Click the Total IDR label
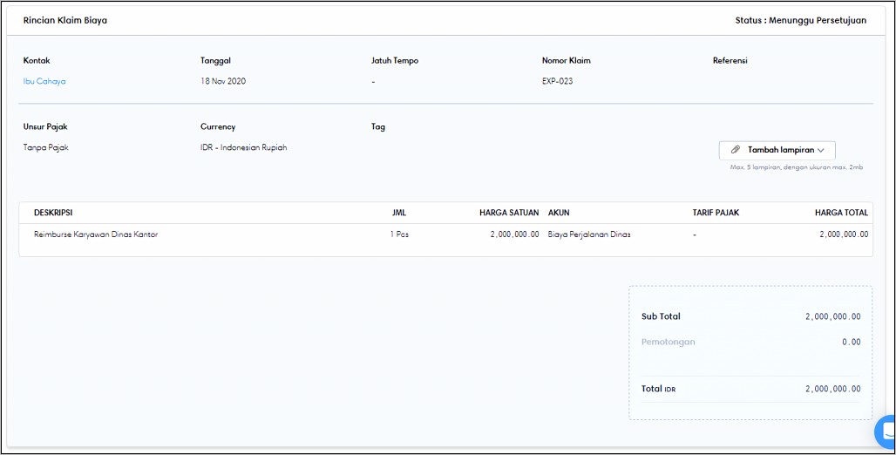 pos(658,389)
